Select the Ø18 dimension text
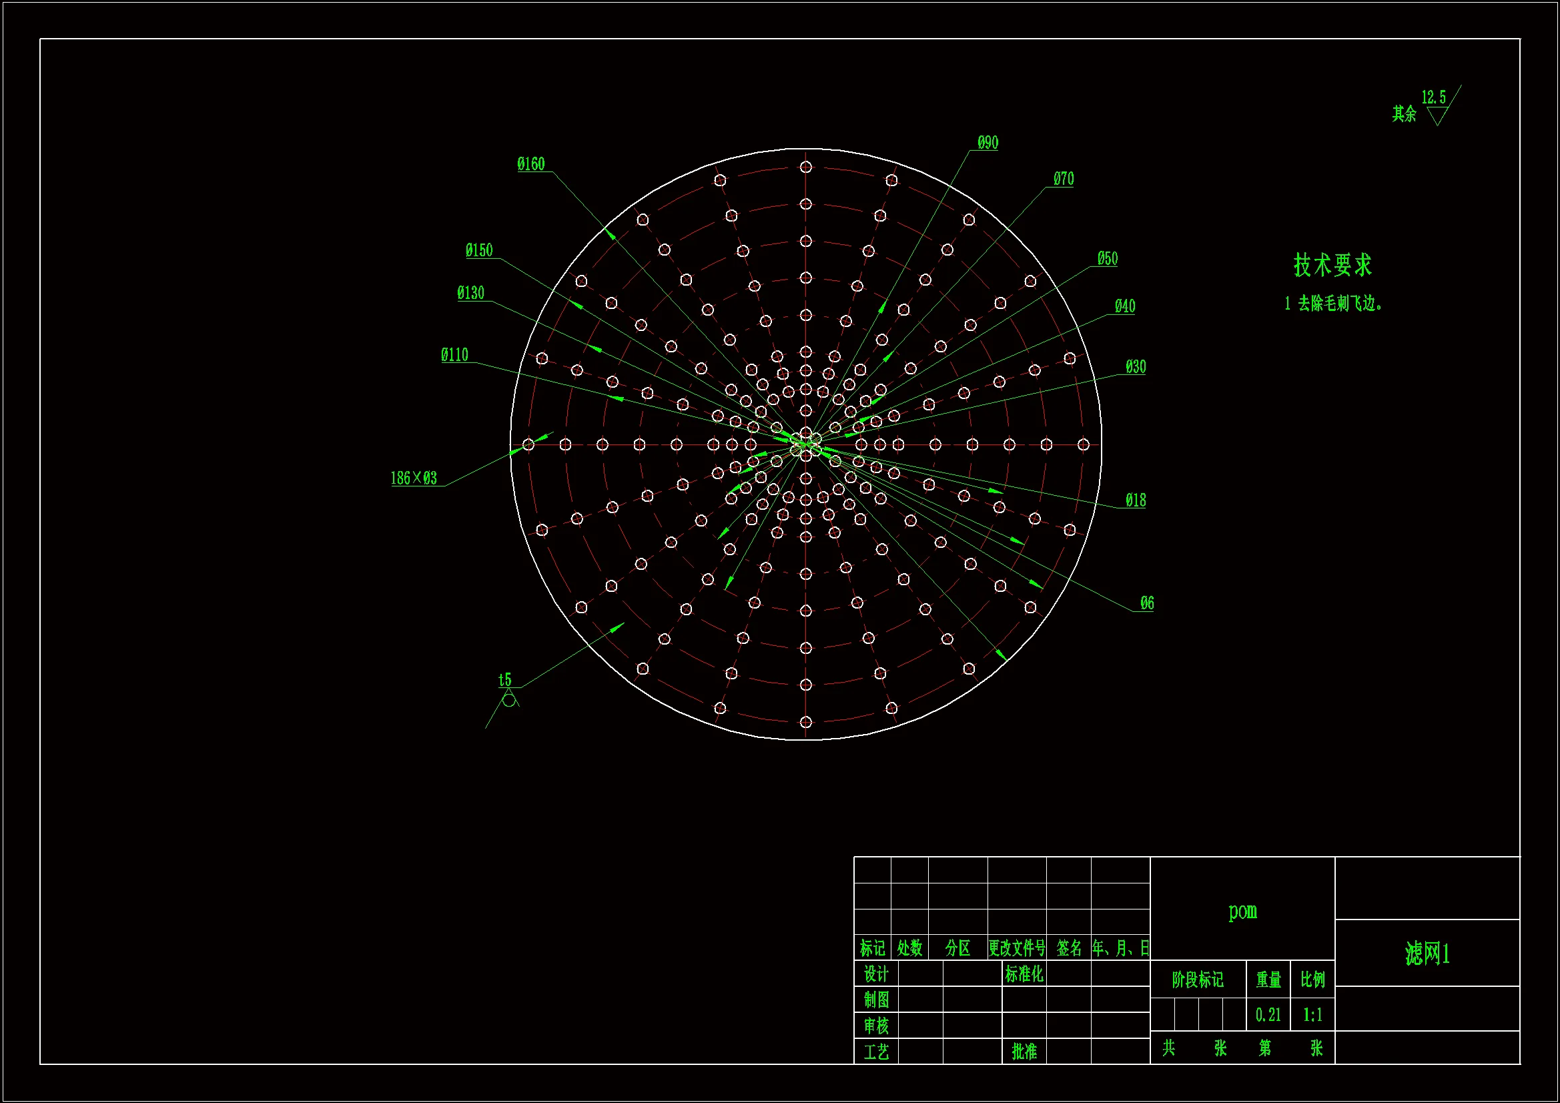Image resolution: width=1560 pixels, height=1103 pixels. 1135,501
